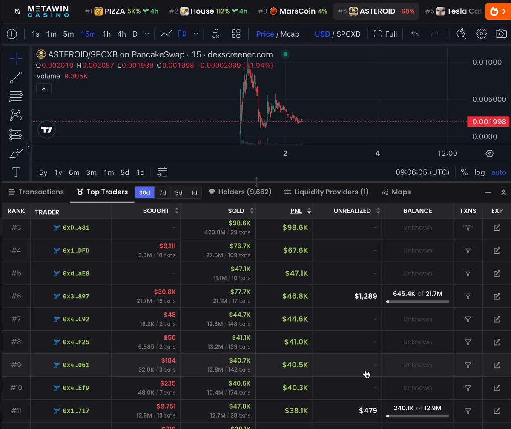511x429 pixels.
Task: Switch the chart to Price view
Action: tap(265, 34)
